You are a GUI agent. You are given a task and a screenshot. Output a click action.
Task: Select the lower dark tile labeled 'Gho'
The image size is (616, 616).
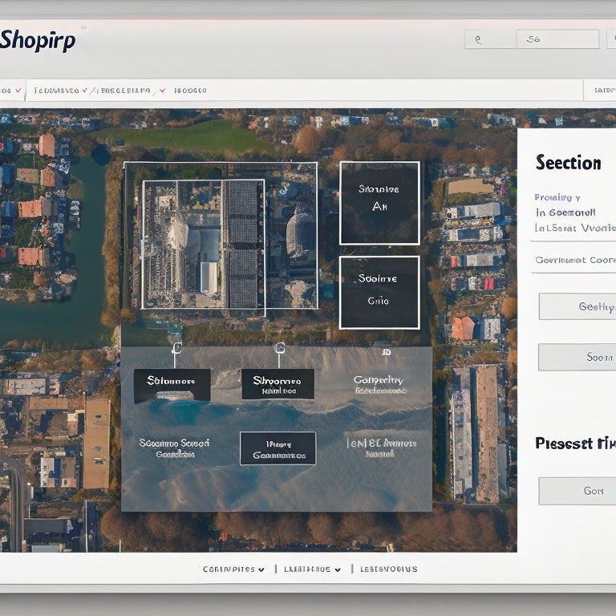pos(379,292)
